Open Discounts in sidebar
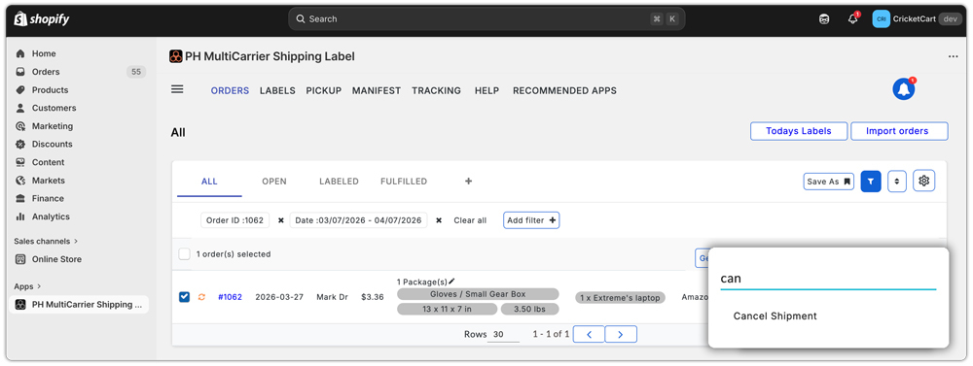Image resolution: width=973 pixels, height=366 pixels. coord(53,145)
